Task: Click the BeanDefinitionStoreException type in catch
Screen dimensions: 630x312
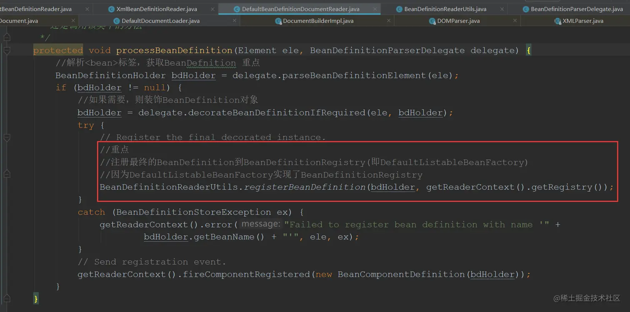Action: click(194, 212)
